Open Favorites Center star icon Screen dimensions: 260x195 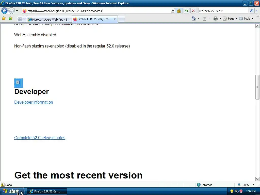4,18
